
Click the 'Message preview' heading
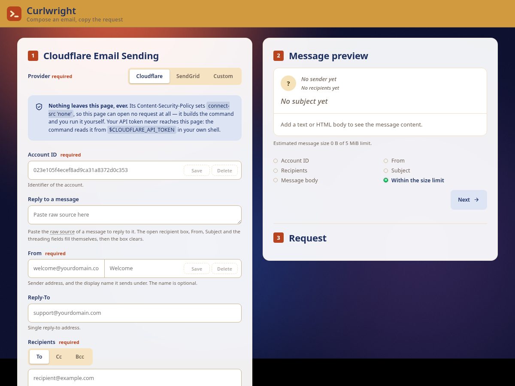(328, 56)
